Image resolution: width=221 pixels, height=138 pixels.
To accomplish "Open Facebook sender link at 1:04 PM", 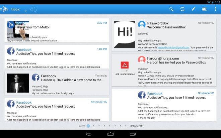I will [x=24, y=50].
